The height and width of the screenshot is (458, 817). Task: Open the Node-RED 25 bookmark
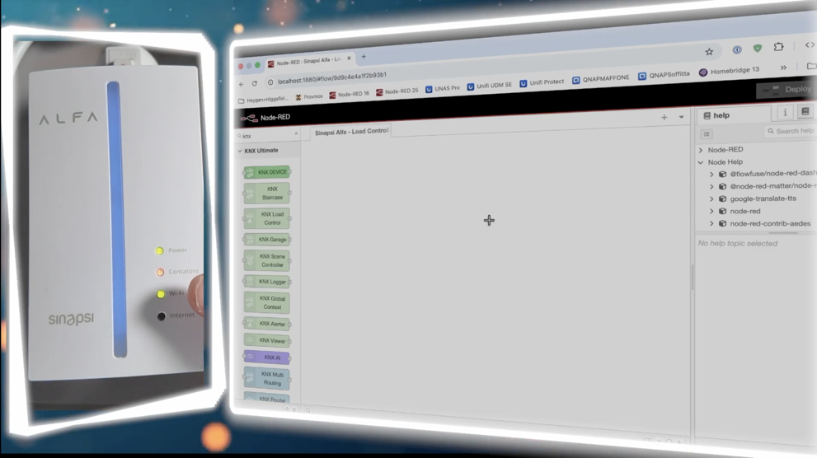click(x=397, y=91)
